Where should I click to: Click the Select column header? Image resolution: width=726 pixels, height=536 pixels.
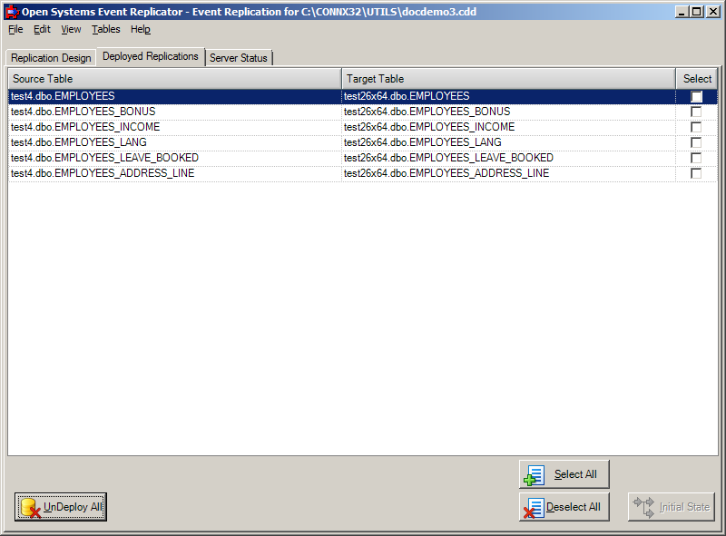tap(696, 79)
